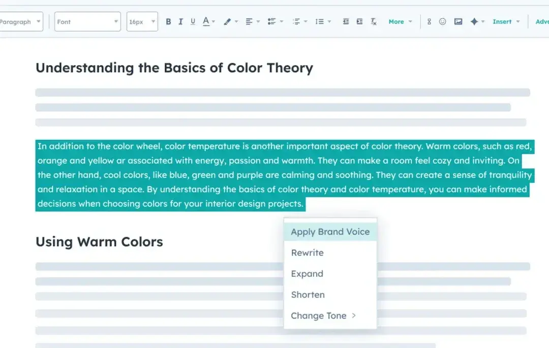Open the emoji picker
This screenshot has width=549, height=348.
coord(443,21)
